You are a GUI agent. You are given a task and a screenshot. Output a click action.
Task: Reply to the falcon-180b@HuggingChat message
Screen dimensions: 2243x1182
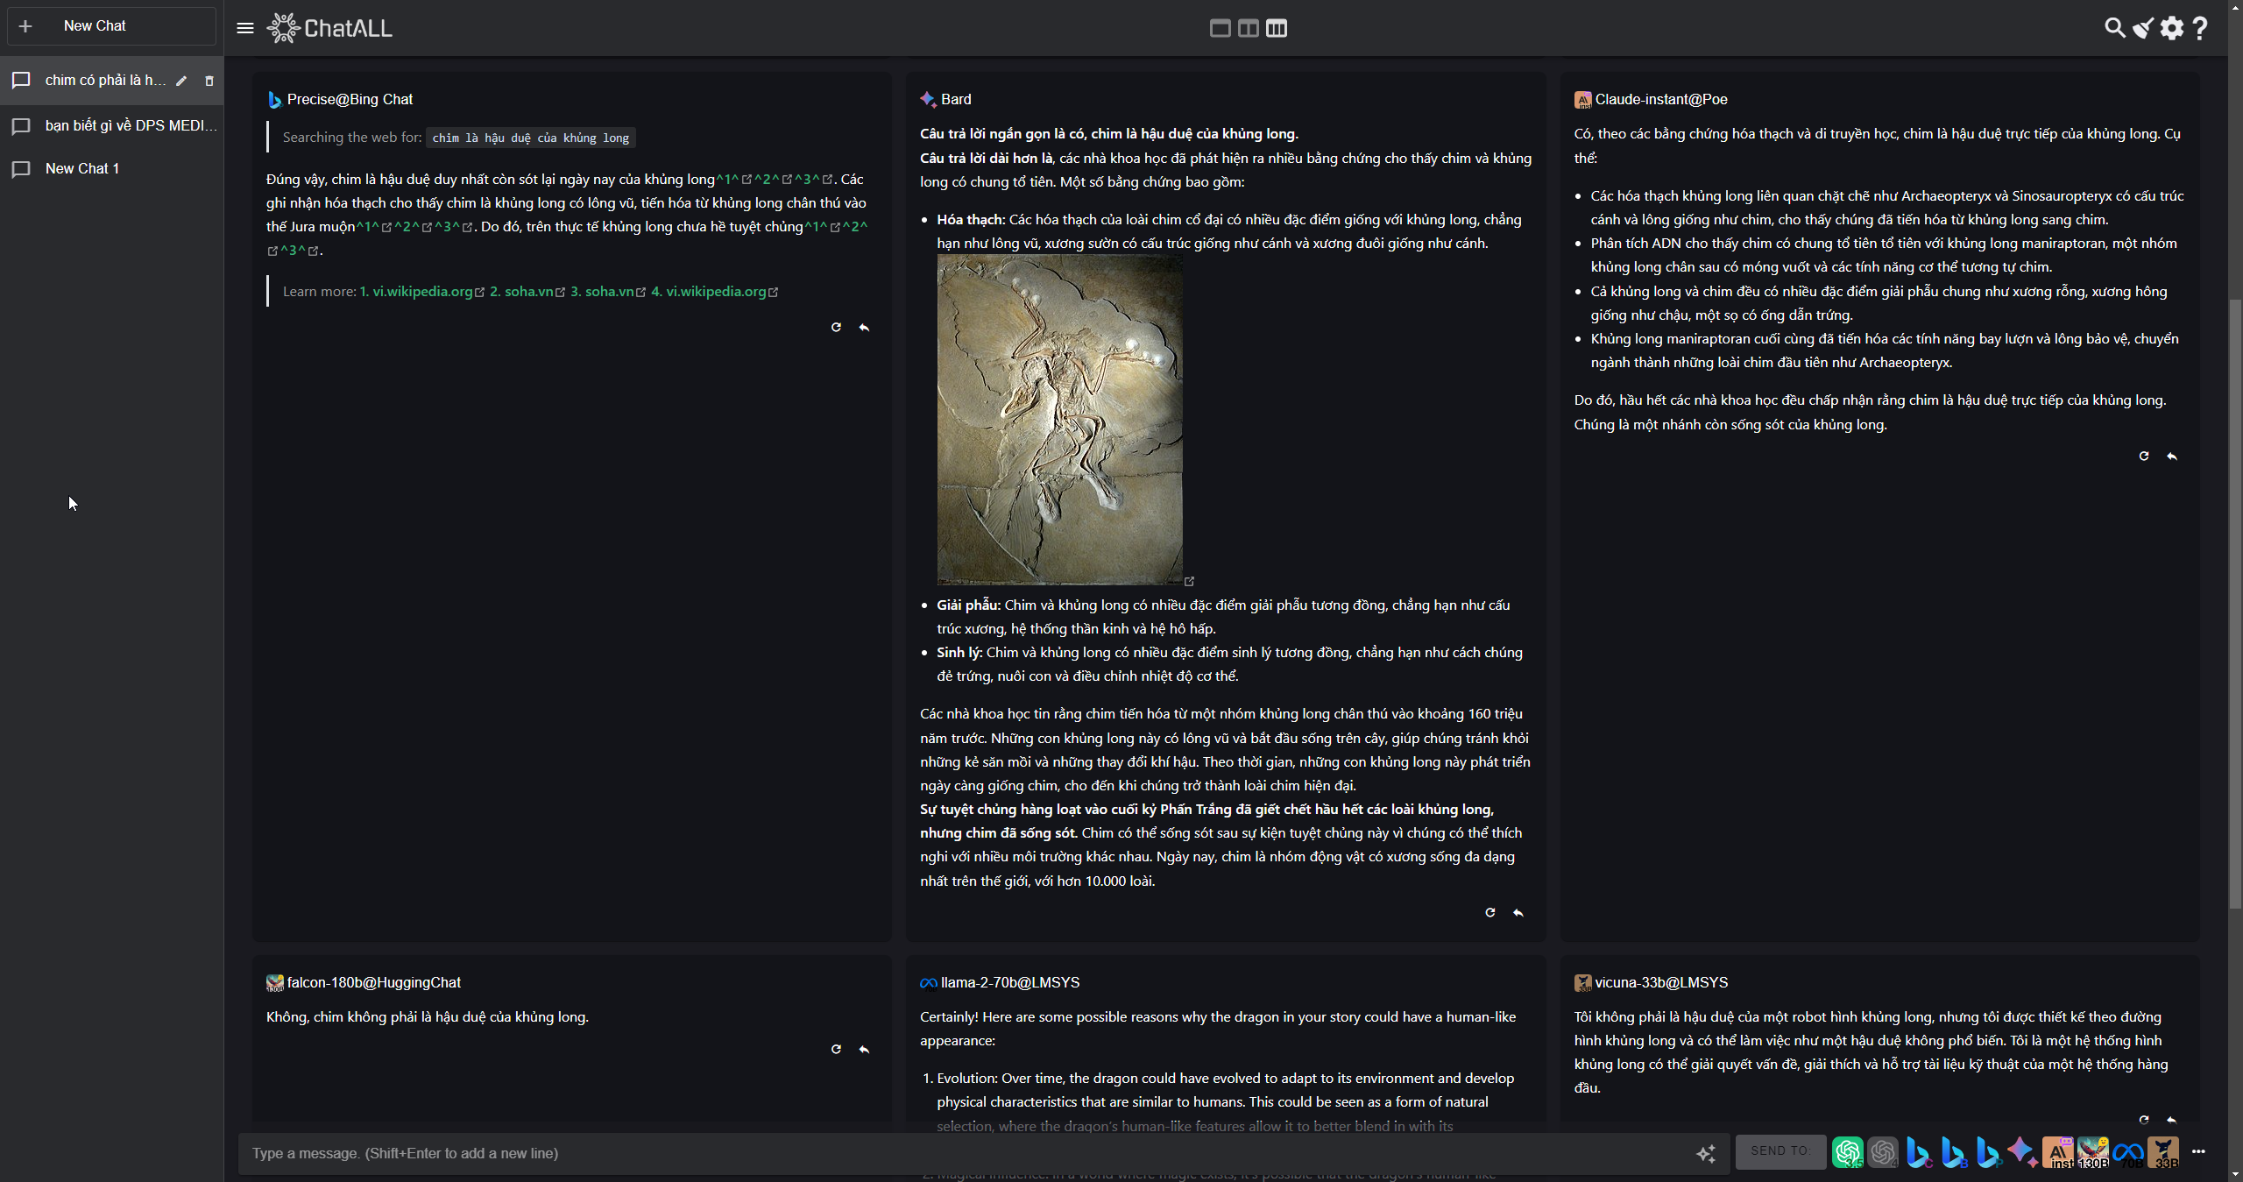pyautogui.click(x=864, y=1049)
